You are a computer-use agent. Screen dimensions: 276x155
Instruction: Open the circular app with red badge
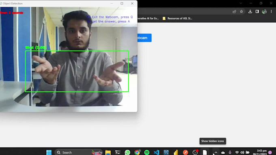195,152
